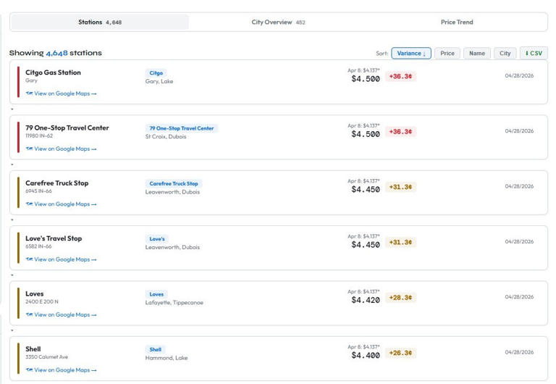Sort stations by Price
556x384 pixels.
[x=447, y=53]
